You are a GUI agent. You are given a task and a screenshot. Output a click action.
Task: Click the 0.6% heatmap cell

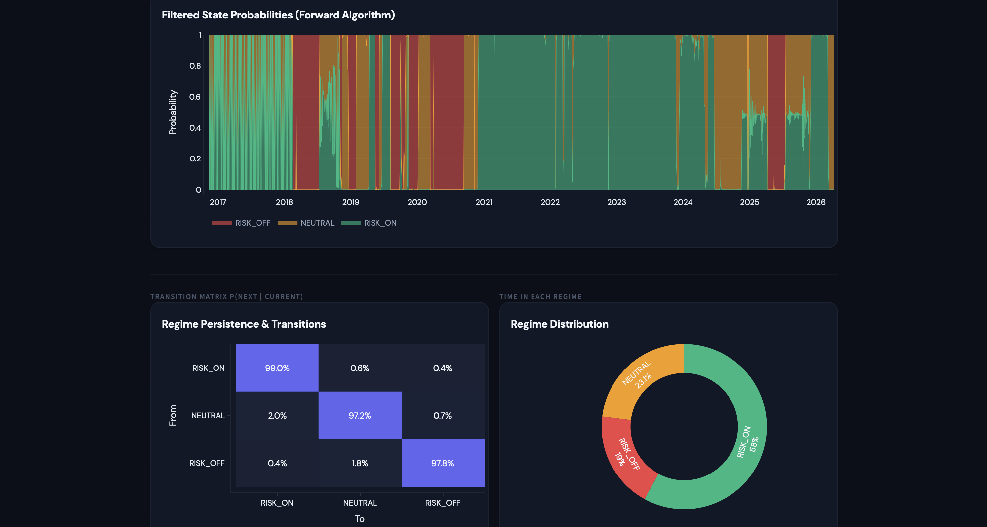(x=360, y=368)
